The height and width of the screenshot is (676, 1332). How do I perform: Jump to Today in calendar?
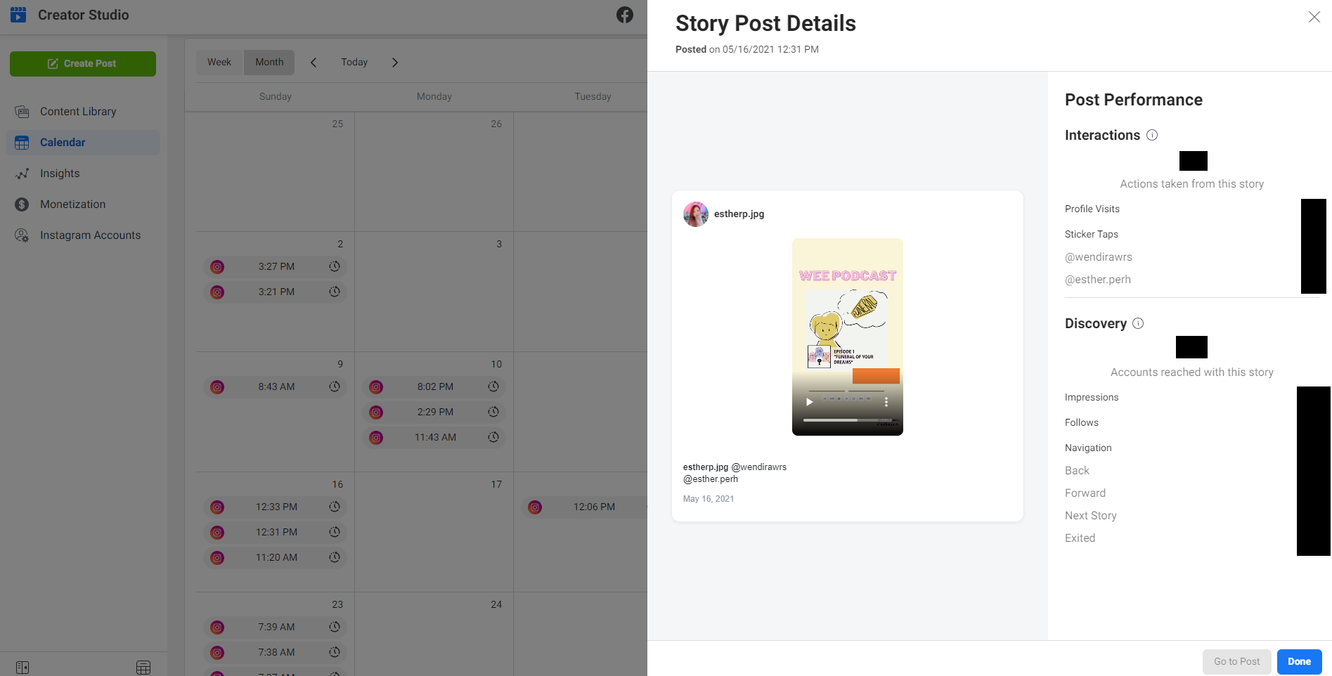click(354, 63)
